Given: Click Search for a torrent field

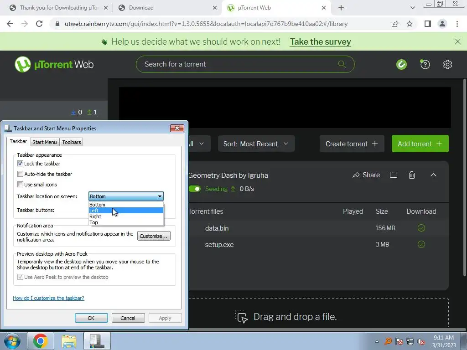Looking at the screenshot, I should pyautogui.click(x=245, y=64).
